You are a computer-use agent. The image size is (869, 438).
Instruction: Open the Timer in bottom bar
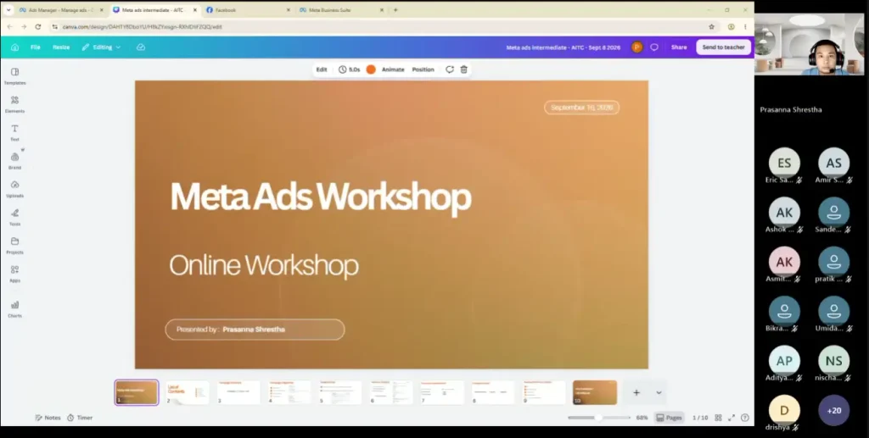coord(80,418)
